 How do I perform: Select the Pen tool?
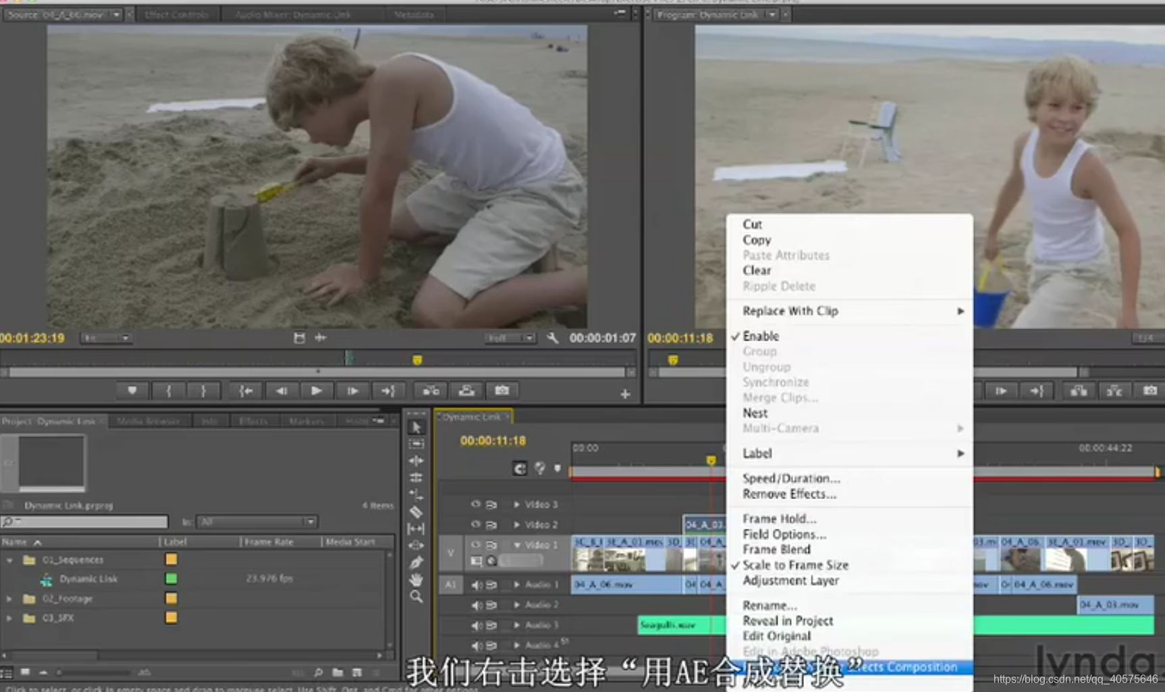click(416, 562)
